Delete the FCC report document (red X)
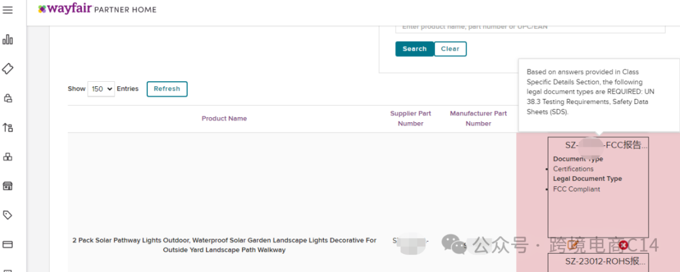Screen dimensions: 680x272 tap(623, 245)
